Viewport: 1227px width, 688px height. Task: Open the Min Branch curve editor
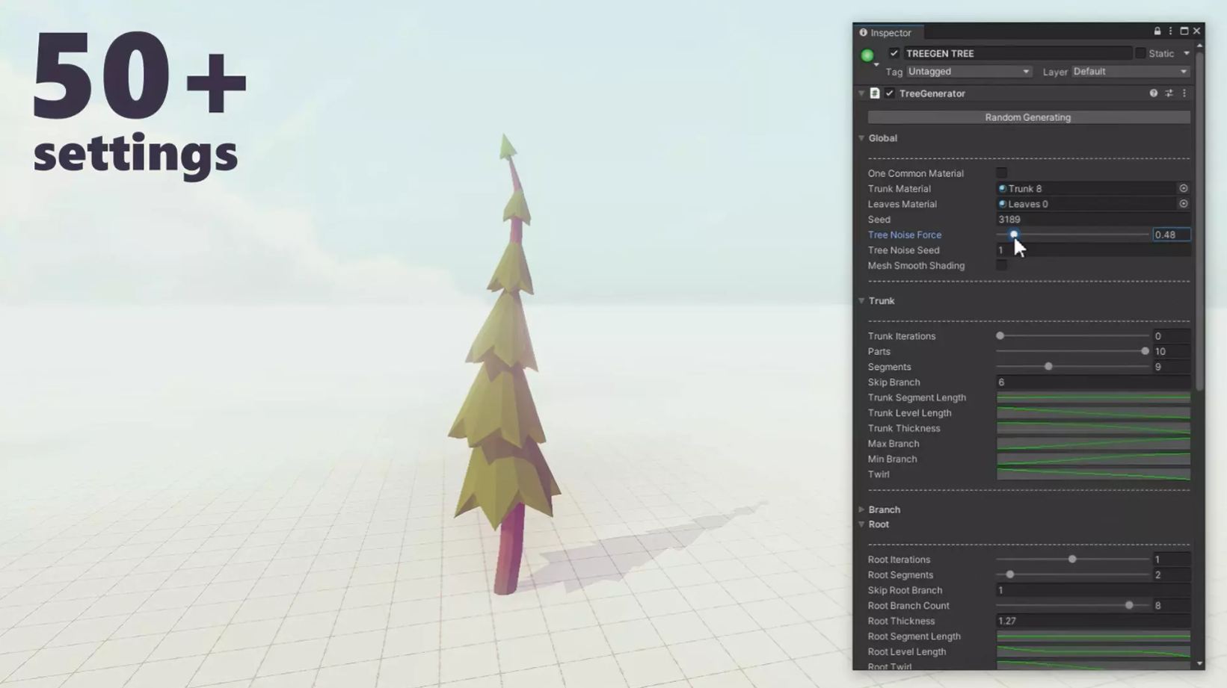pyautogui.click(x=1093, y=459)
